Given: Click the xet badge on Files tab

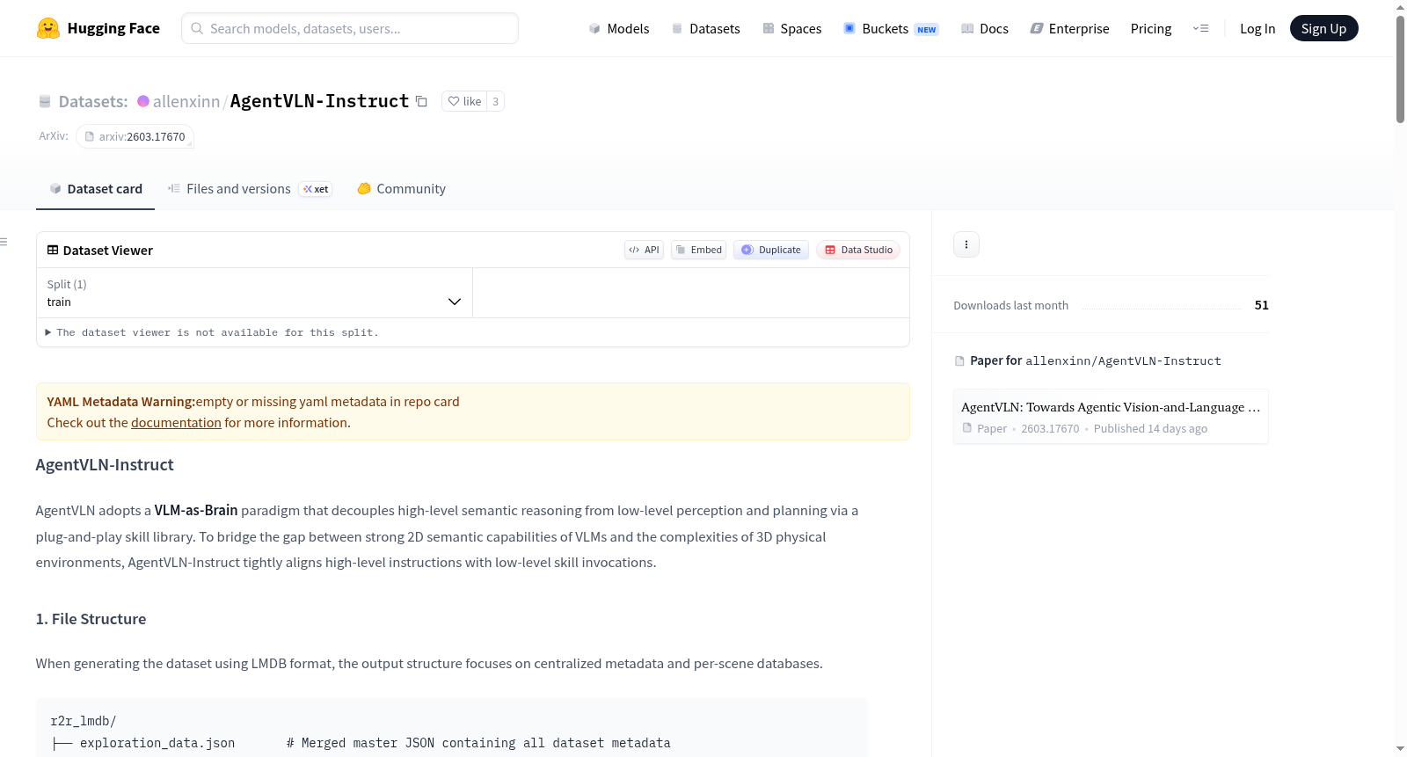Looking at the screenshot, I should [316, 189].
